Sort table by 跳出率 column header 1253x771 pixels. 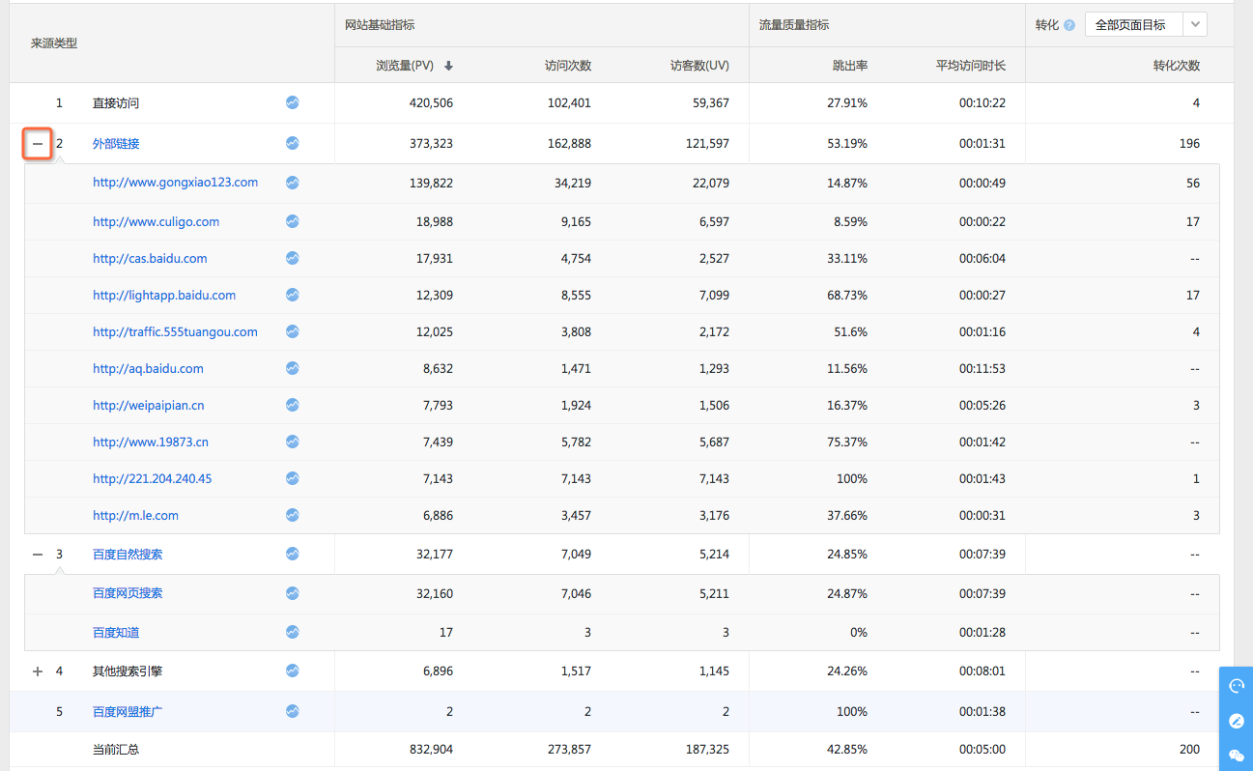pos(849,66)
